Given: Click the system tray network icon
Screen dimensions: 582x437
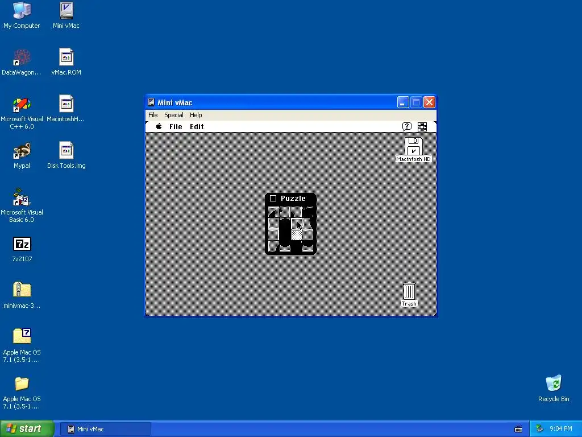Looking at the screenshot, I should pos(540,429).
